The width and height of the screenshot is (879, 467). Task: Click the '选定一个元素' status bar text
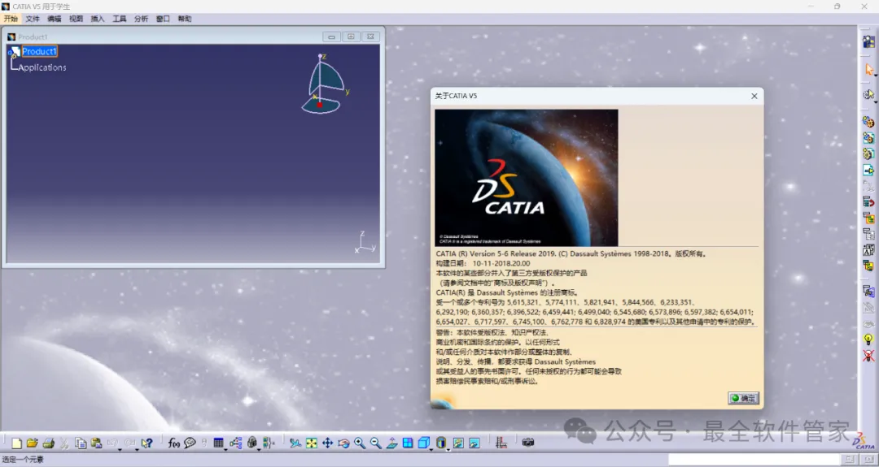(x=23, y=460)
